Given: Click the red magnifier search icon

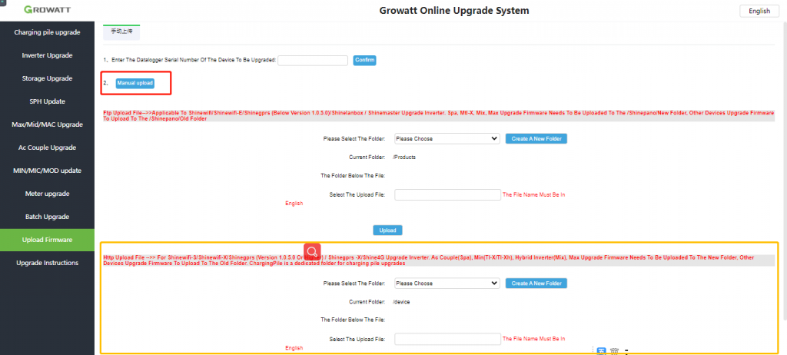Looking at the screenshot, I should pyautogui.click(x=312, y=251).
